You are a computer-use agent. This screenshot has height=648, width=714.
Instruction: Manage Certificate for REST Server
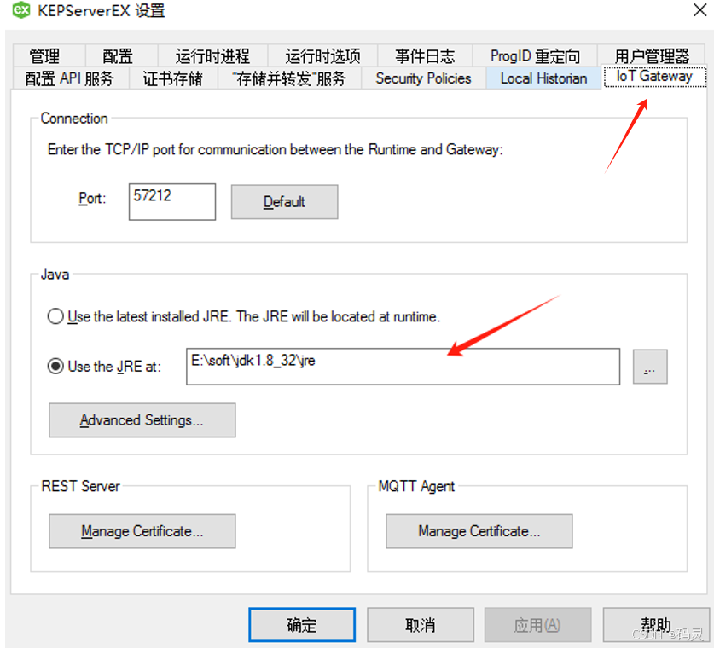(x=142, y=531)
